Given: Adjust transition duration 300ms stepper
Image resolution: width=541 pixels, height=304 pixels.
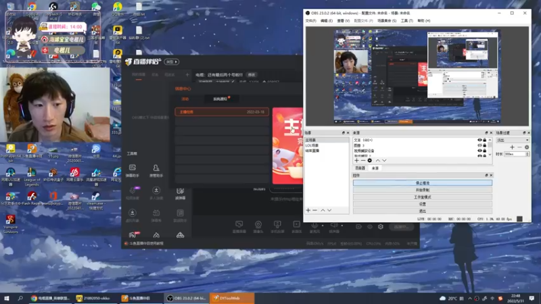Looking at the screenshot, I should click(527, 154).
